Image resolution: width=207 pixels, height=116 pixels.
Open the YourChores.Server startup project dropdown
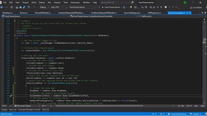(84, 7)
